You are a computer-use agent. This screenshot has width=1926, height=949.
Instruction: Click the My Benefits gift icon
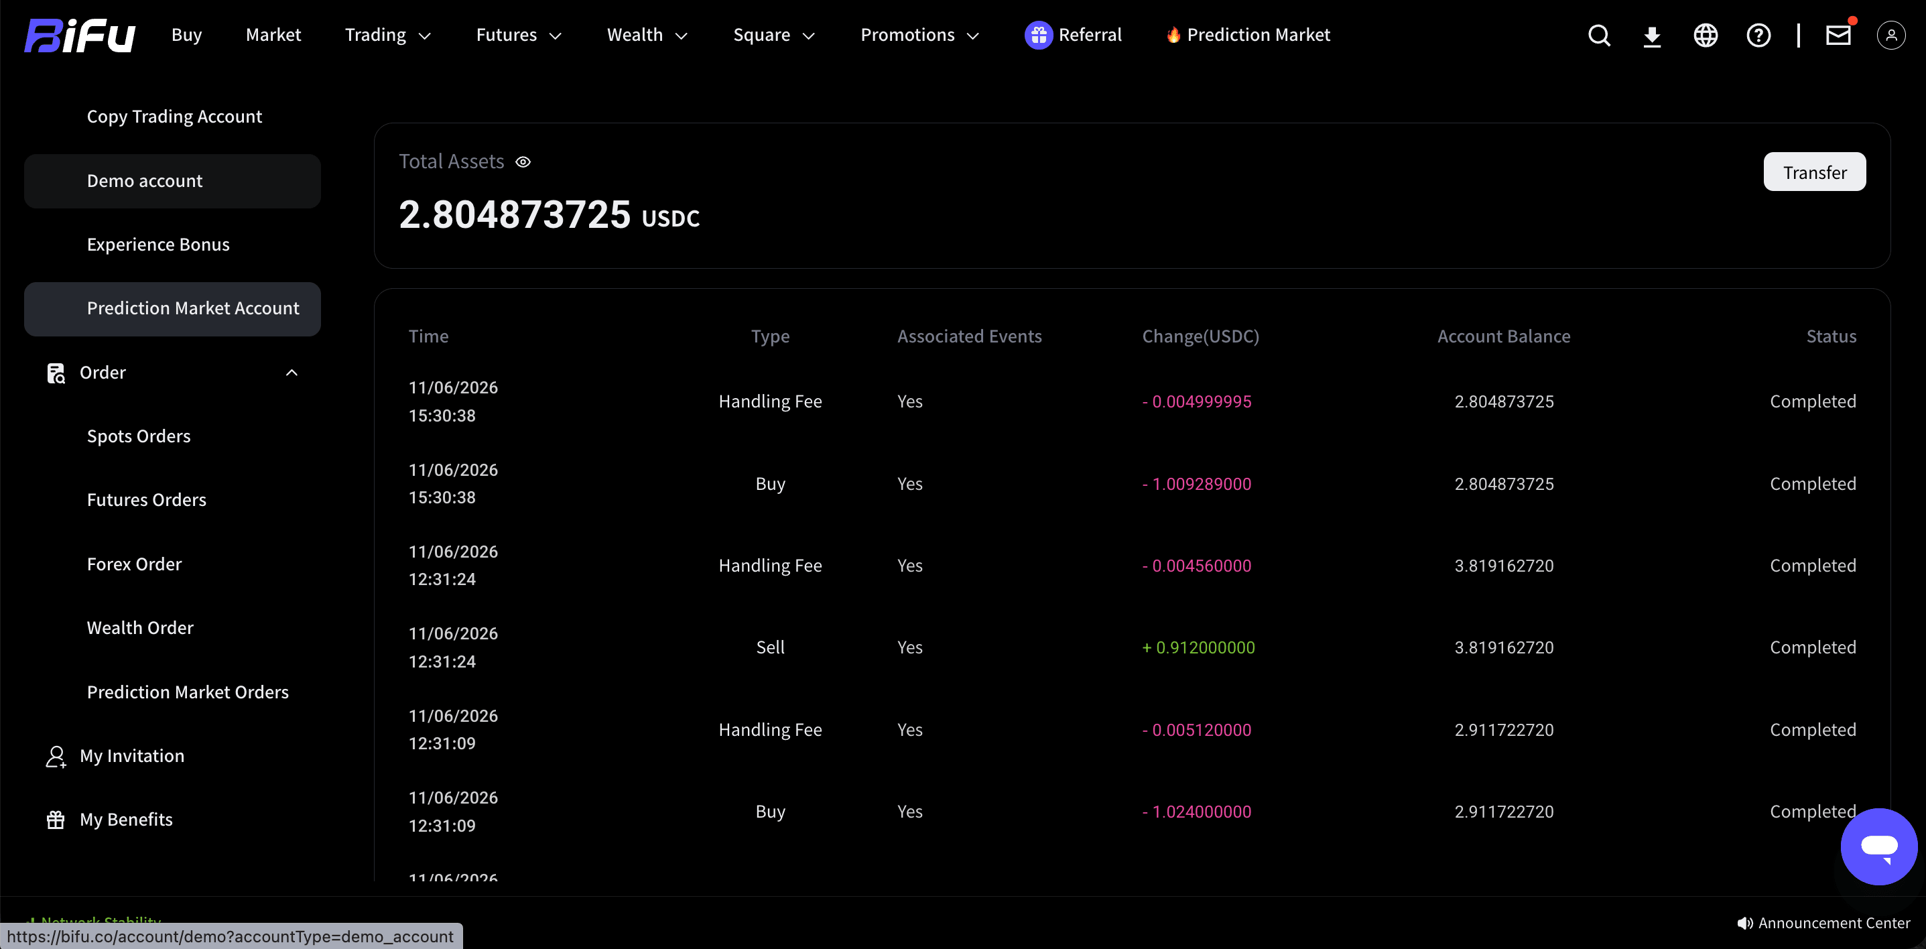[56, 820]
